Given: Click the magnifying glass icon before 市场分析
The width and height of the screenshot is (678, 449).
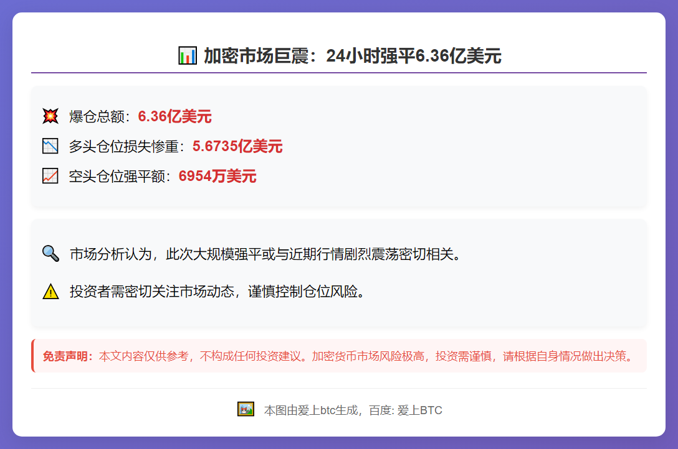Looking at the screenshot, I should (50, 252).
